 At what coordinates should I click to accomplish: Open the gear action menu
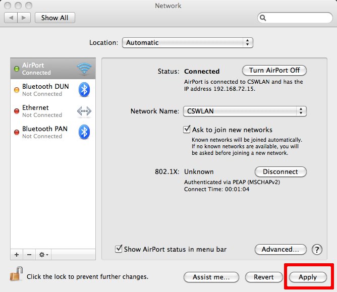[x=43, y=255]
